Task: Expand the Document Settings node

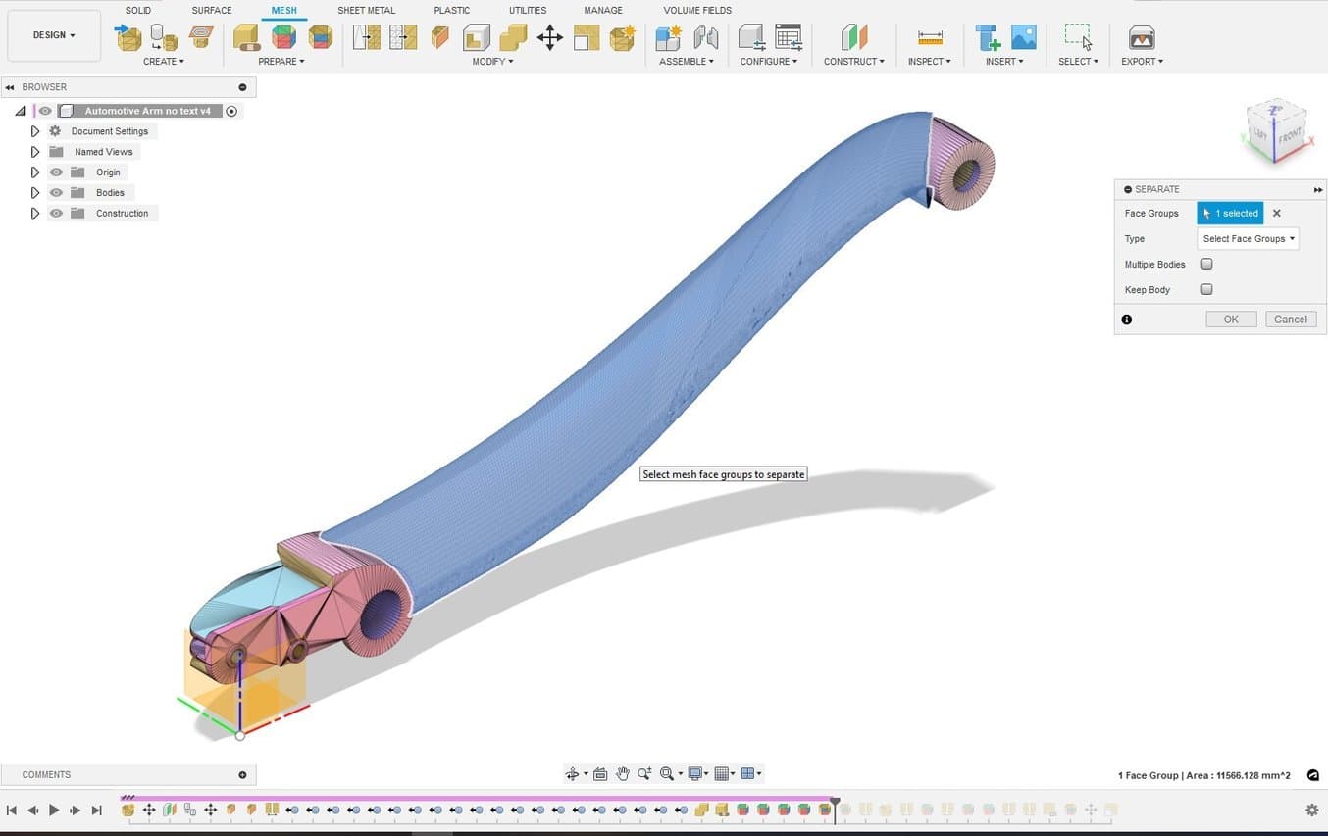Action: pyautogui.click(x=35, y=130)
